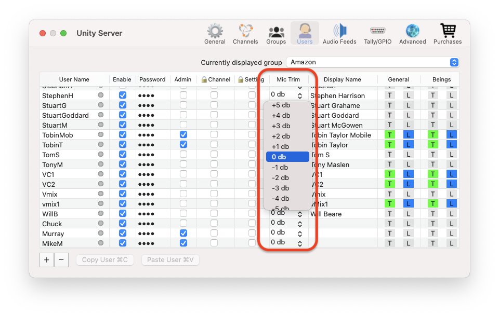Choose -2 db from the trim menu
Screen dimensions: 499x316
287,177
